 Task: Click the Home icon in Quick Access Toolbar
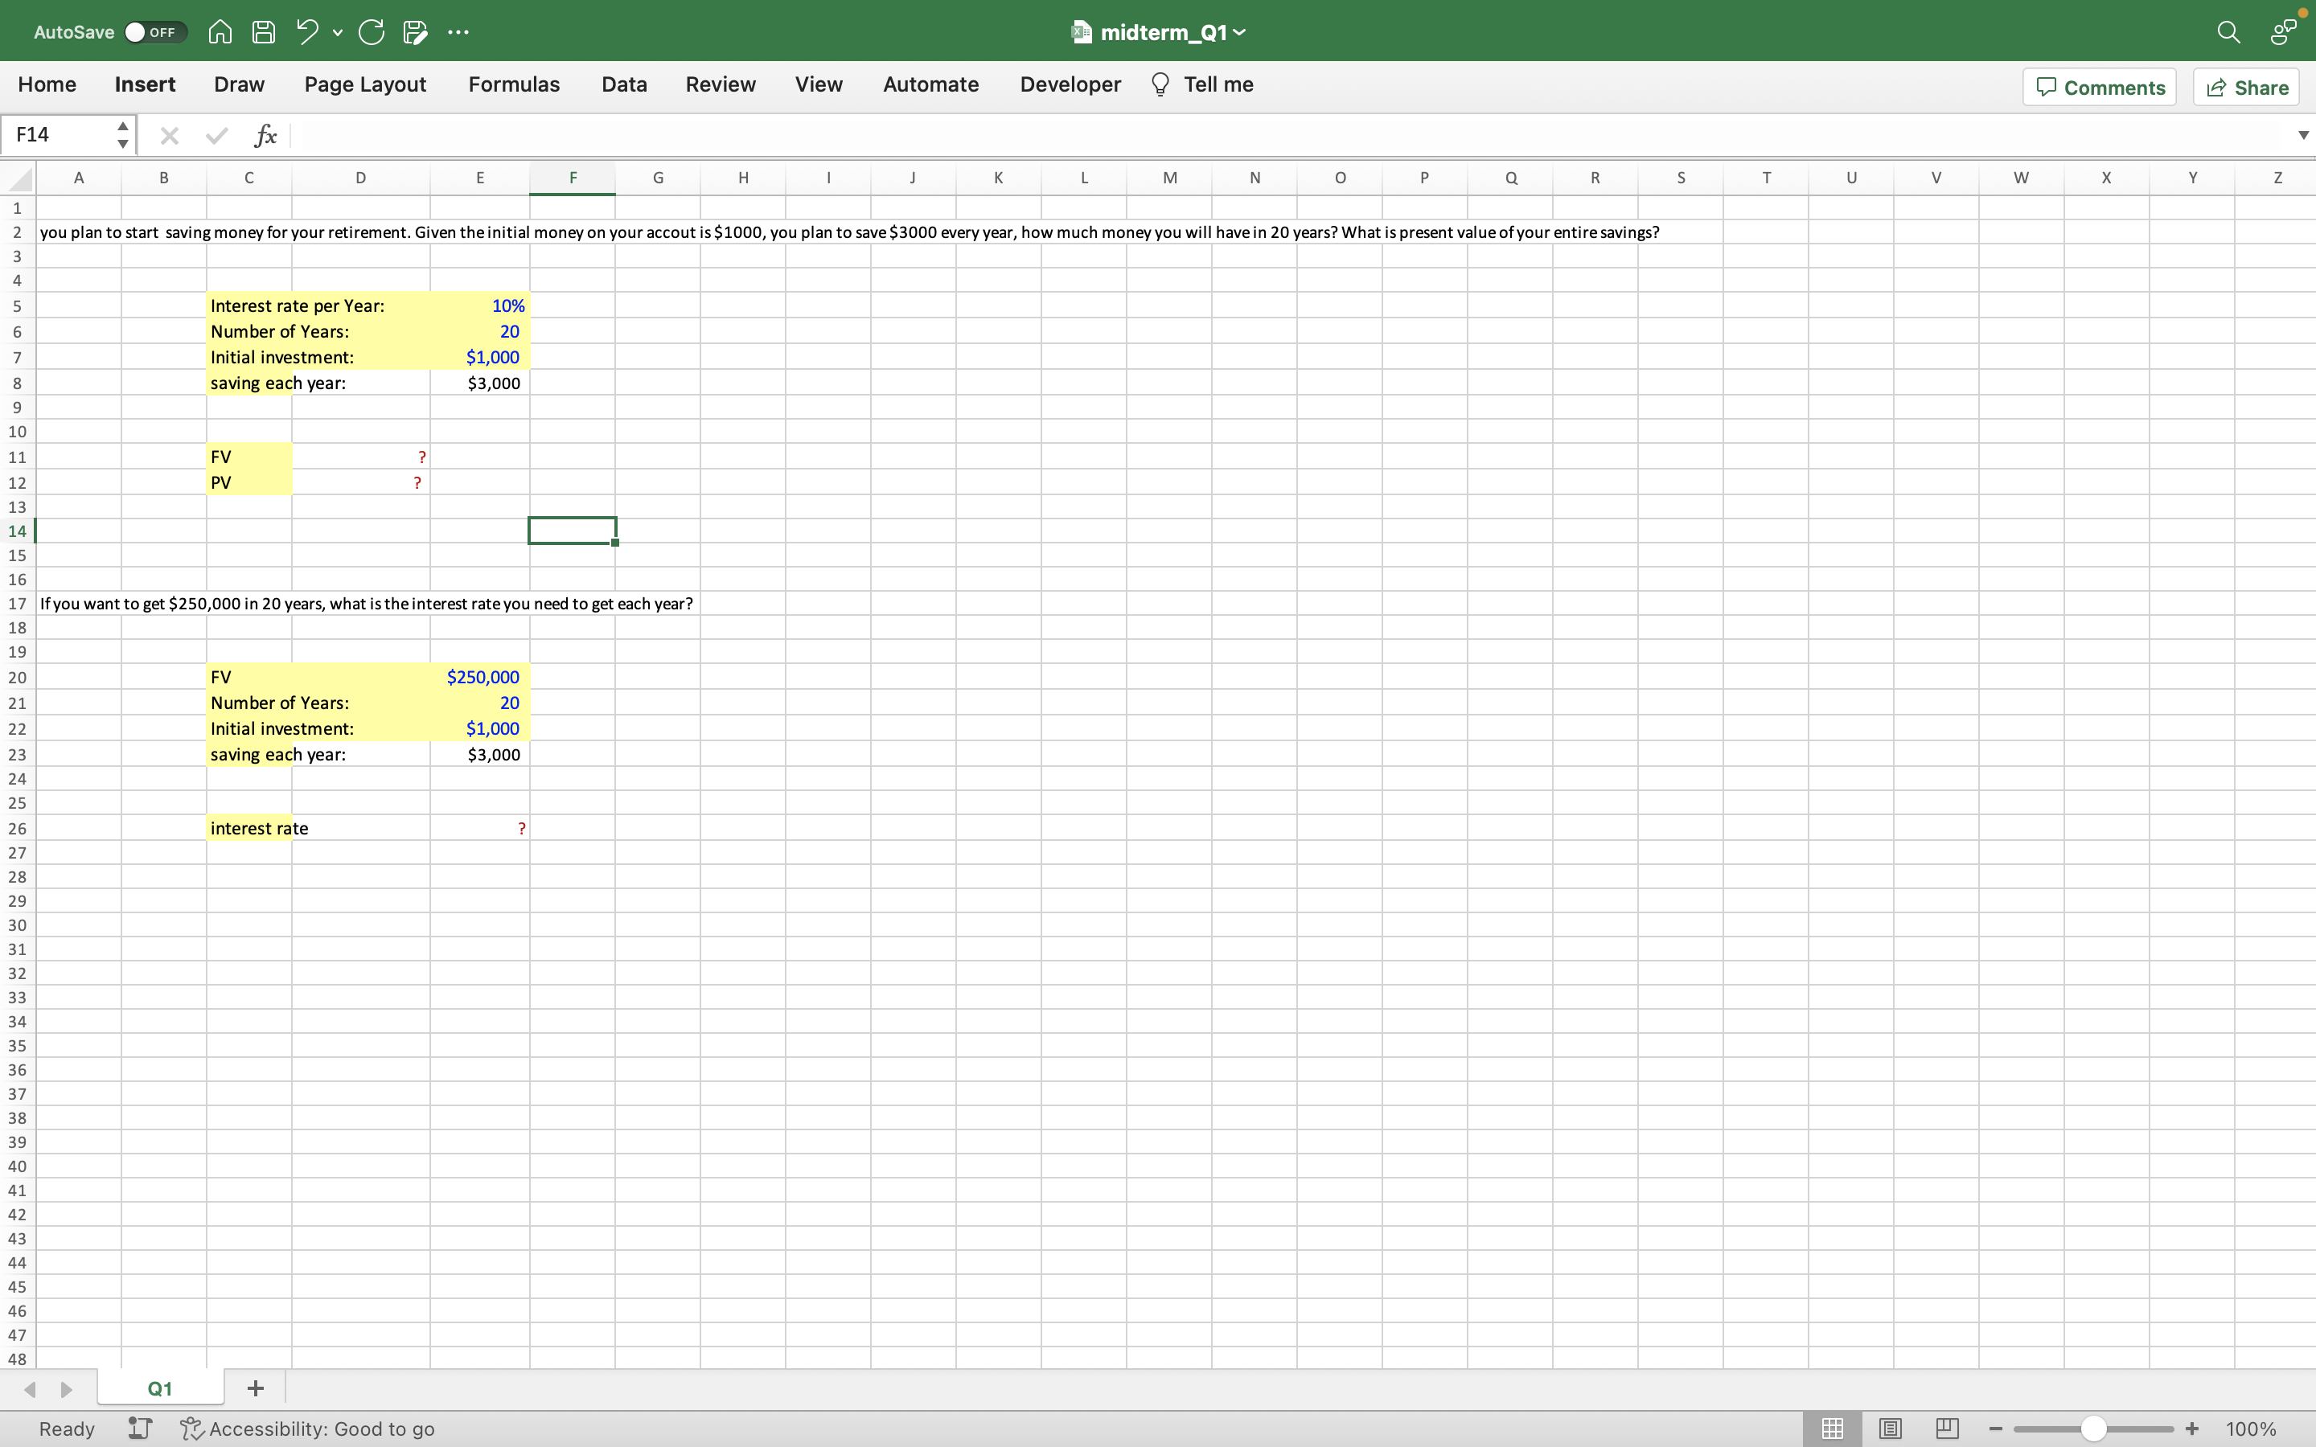coord(220,31)
